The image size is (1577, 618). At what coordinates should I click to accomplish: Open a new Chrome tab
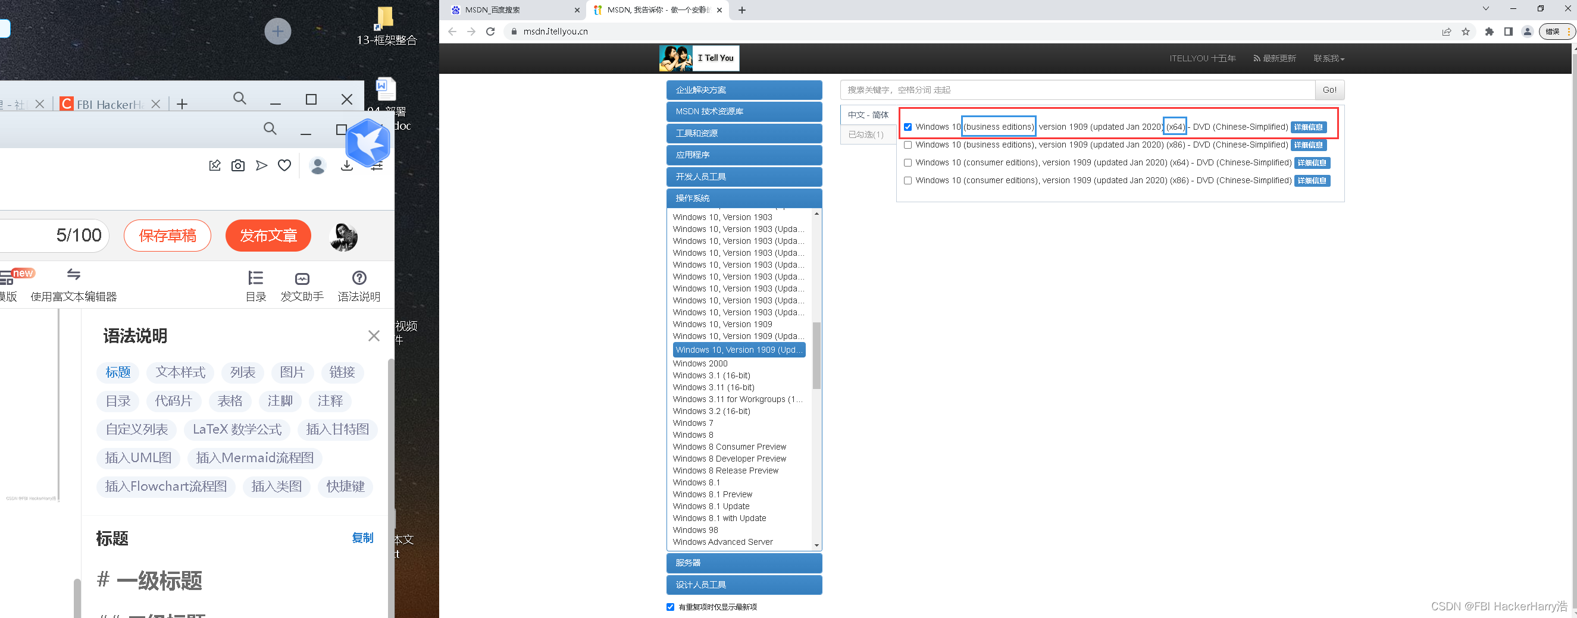[742, 10]
